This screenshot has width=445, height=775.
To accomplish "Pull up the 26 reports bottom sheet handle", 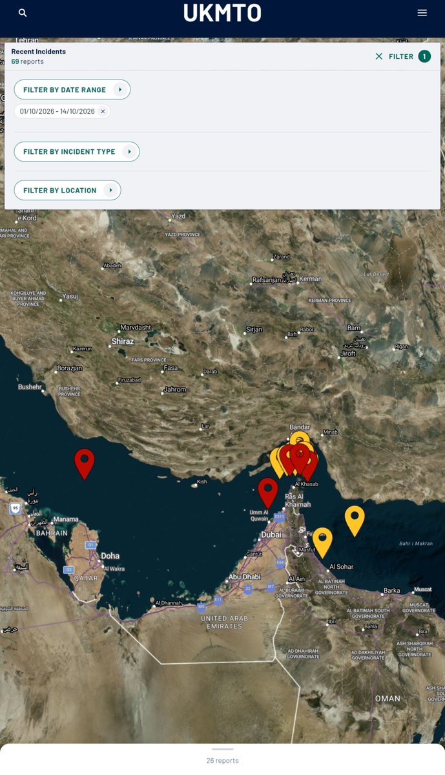I will coord(222,749).
